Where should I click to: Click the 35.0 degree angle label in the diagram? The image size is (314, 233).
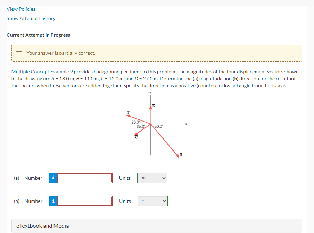tap(141, 126)
